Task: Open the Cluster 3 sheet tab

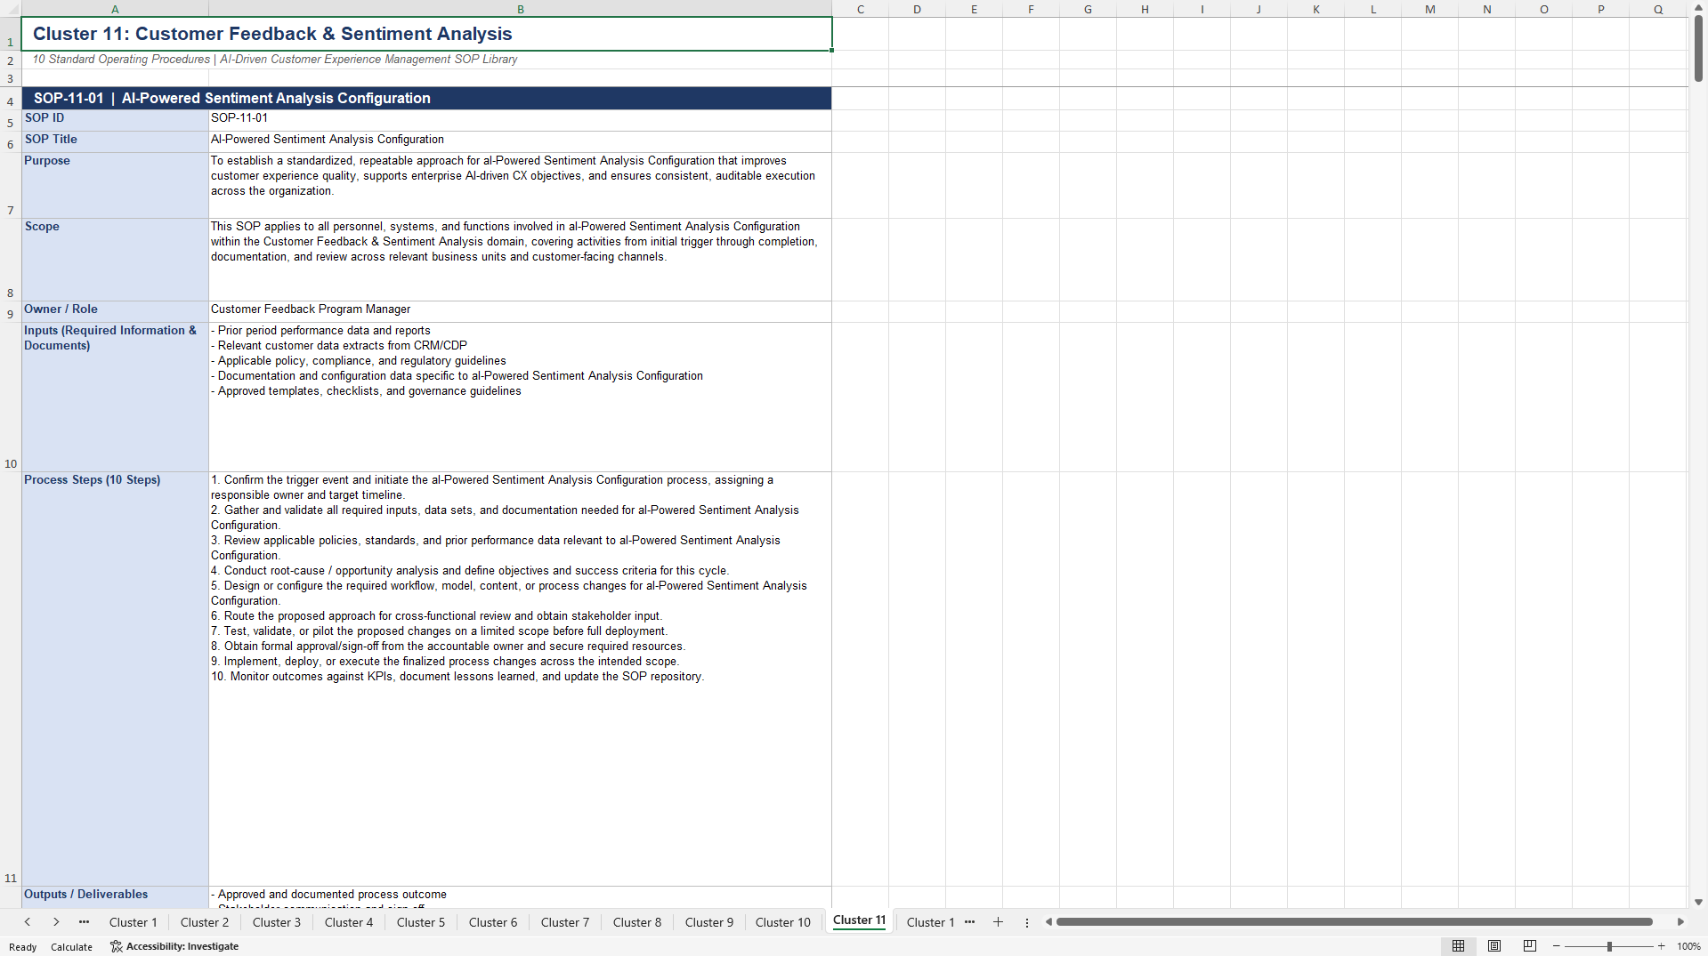Action: coord(276,922)
